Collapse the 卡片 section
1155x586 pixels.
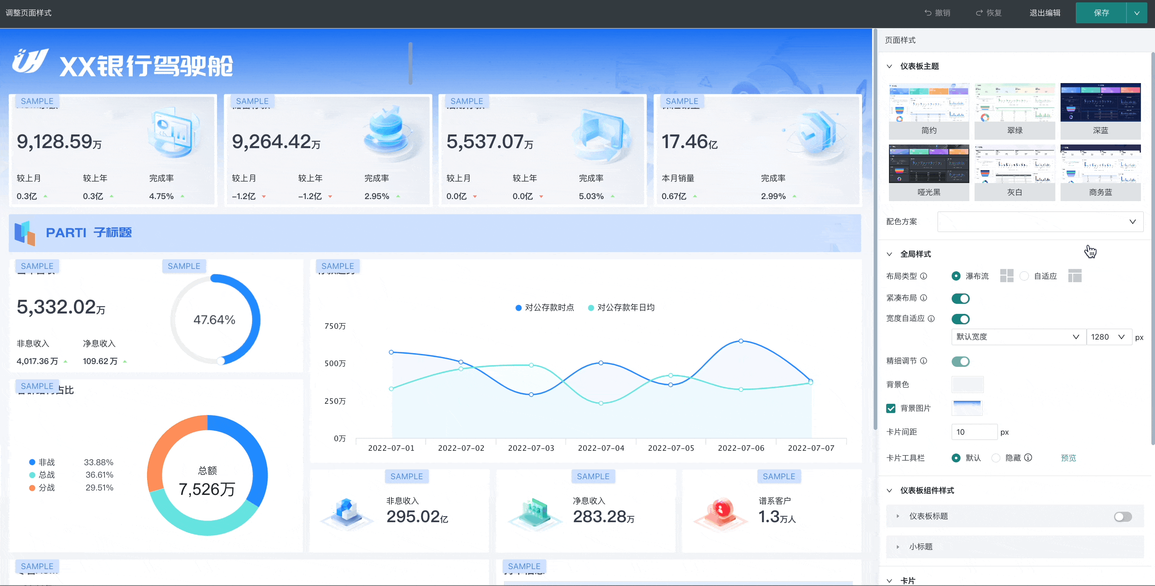890,581
